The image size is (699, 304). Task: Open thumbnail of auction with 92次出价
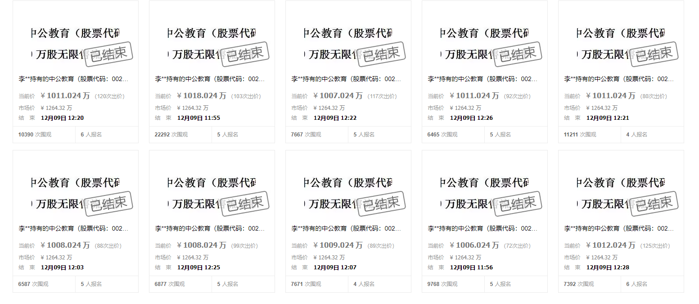click(x=485, y=44)
